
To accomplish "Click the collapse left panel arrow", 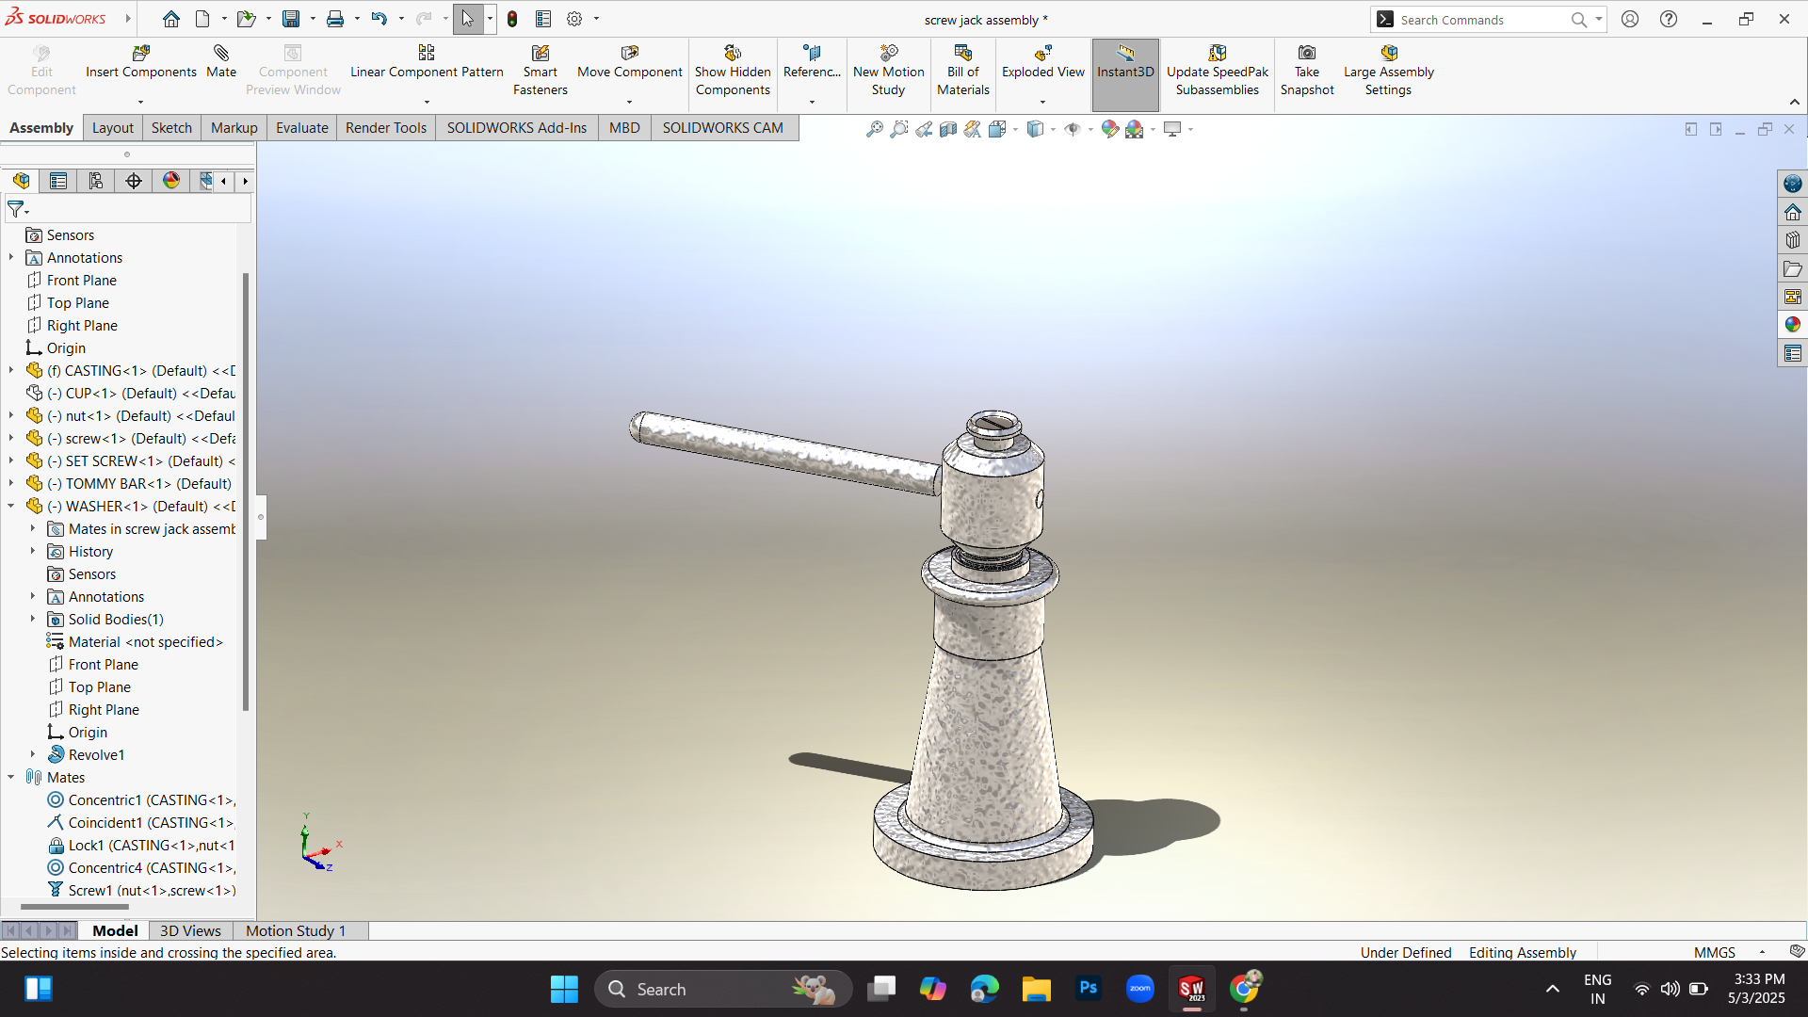I will [x=261, y=516].
